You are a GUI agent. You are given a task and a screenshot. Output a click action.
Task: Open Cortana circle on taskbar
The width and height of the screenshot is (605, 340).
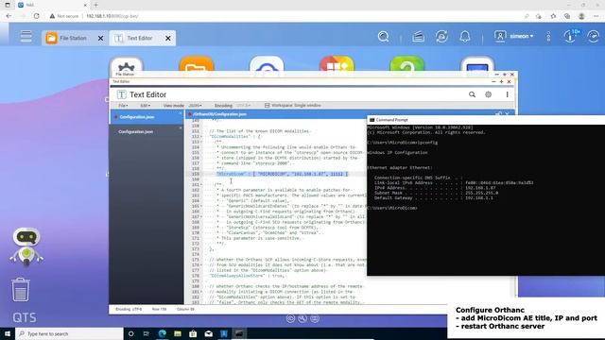coord(130,333)
